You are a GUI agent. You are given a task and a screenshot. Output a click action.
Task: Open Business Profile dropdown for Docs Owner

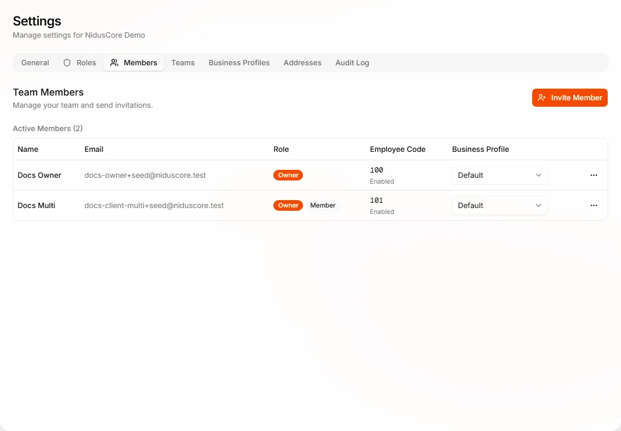click(499, 175)
